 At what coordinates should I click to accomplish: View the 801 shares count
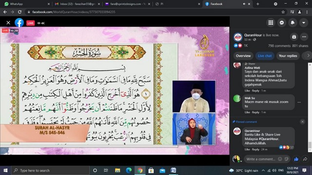coord(300,46)
